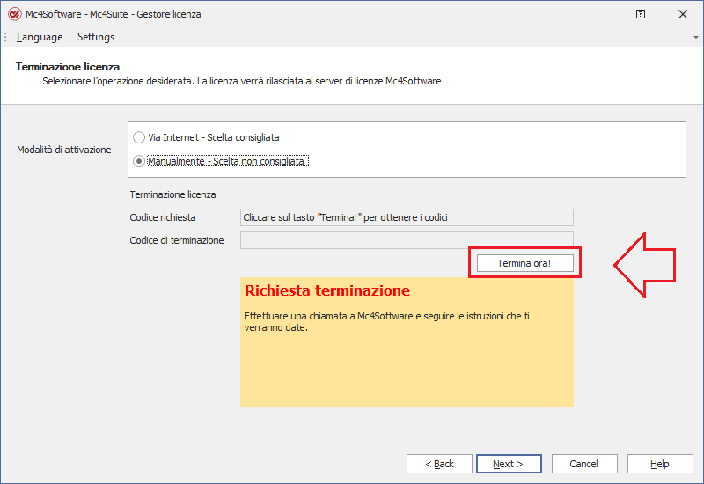704x484 pixels.
Task: Click the Codice di terminazione field
Action: [407, 240]
